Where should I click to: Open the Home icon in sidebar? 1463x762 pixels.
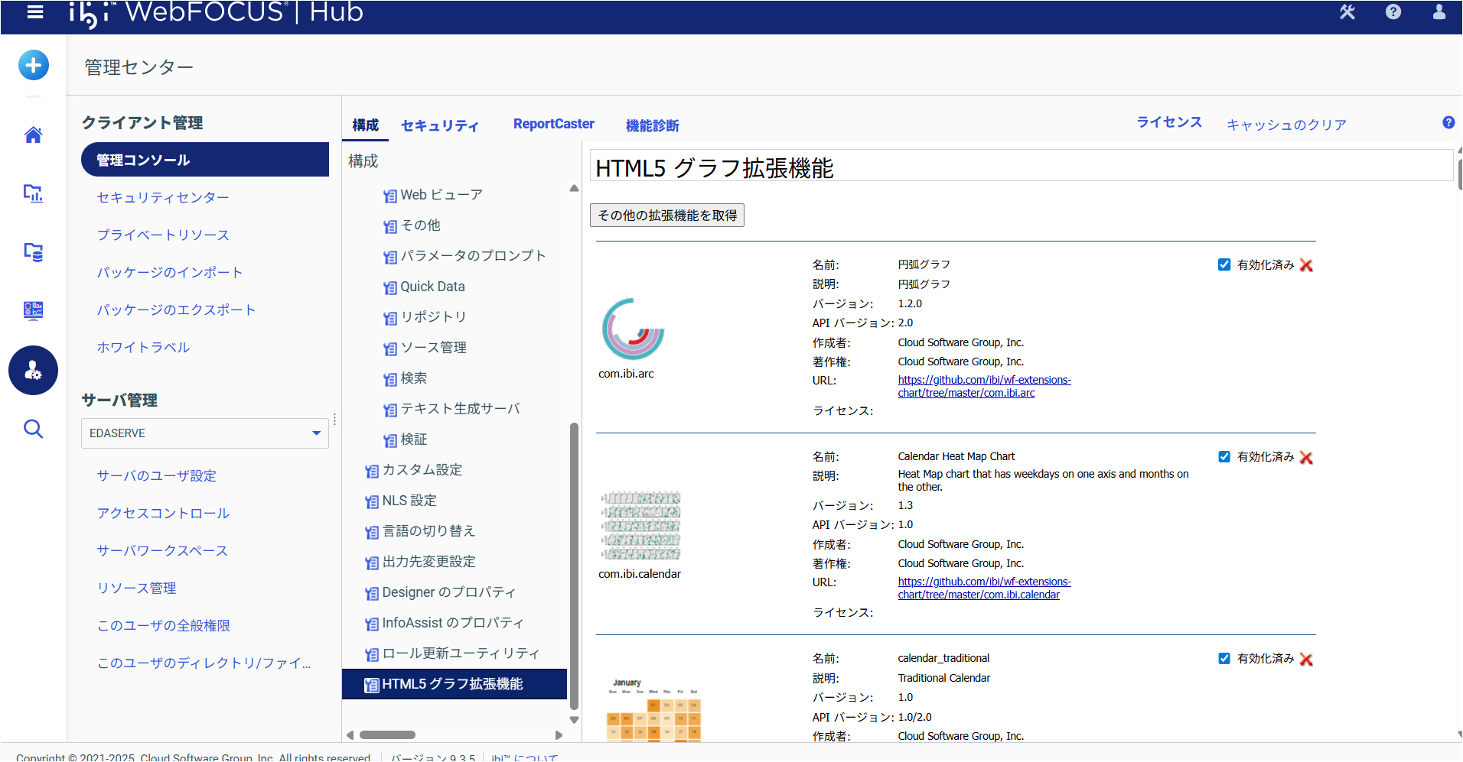pyautogui.click(x=33, y=135)
